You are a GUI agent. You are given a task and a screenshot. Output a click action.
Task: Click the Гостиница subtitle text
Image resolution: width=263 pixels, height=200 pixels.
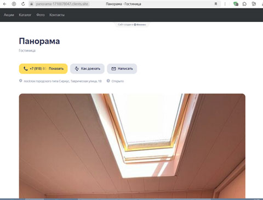click(27, 51)
